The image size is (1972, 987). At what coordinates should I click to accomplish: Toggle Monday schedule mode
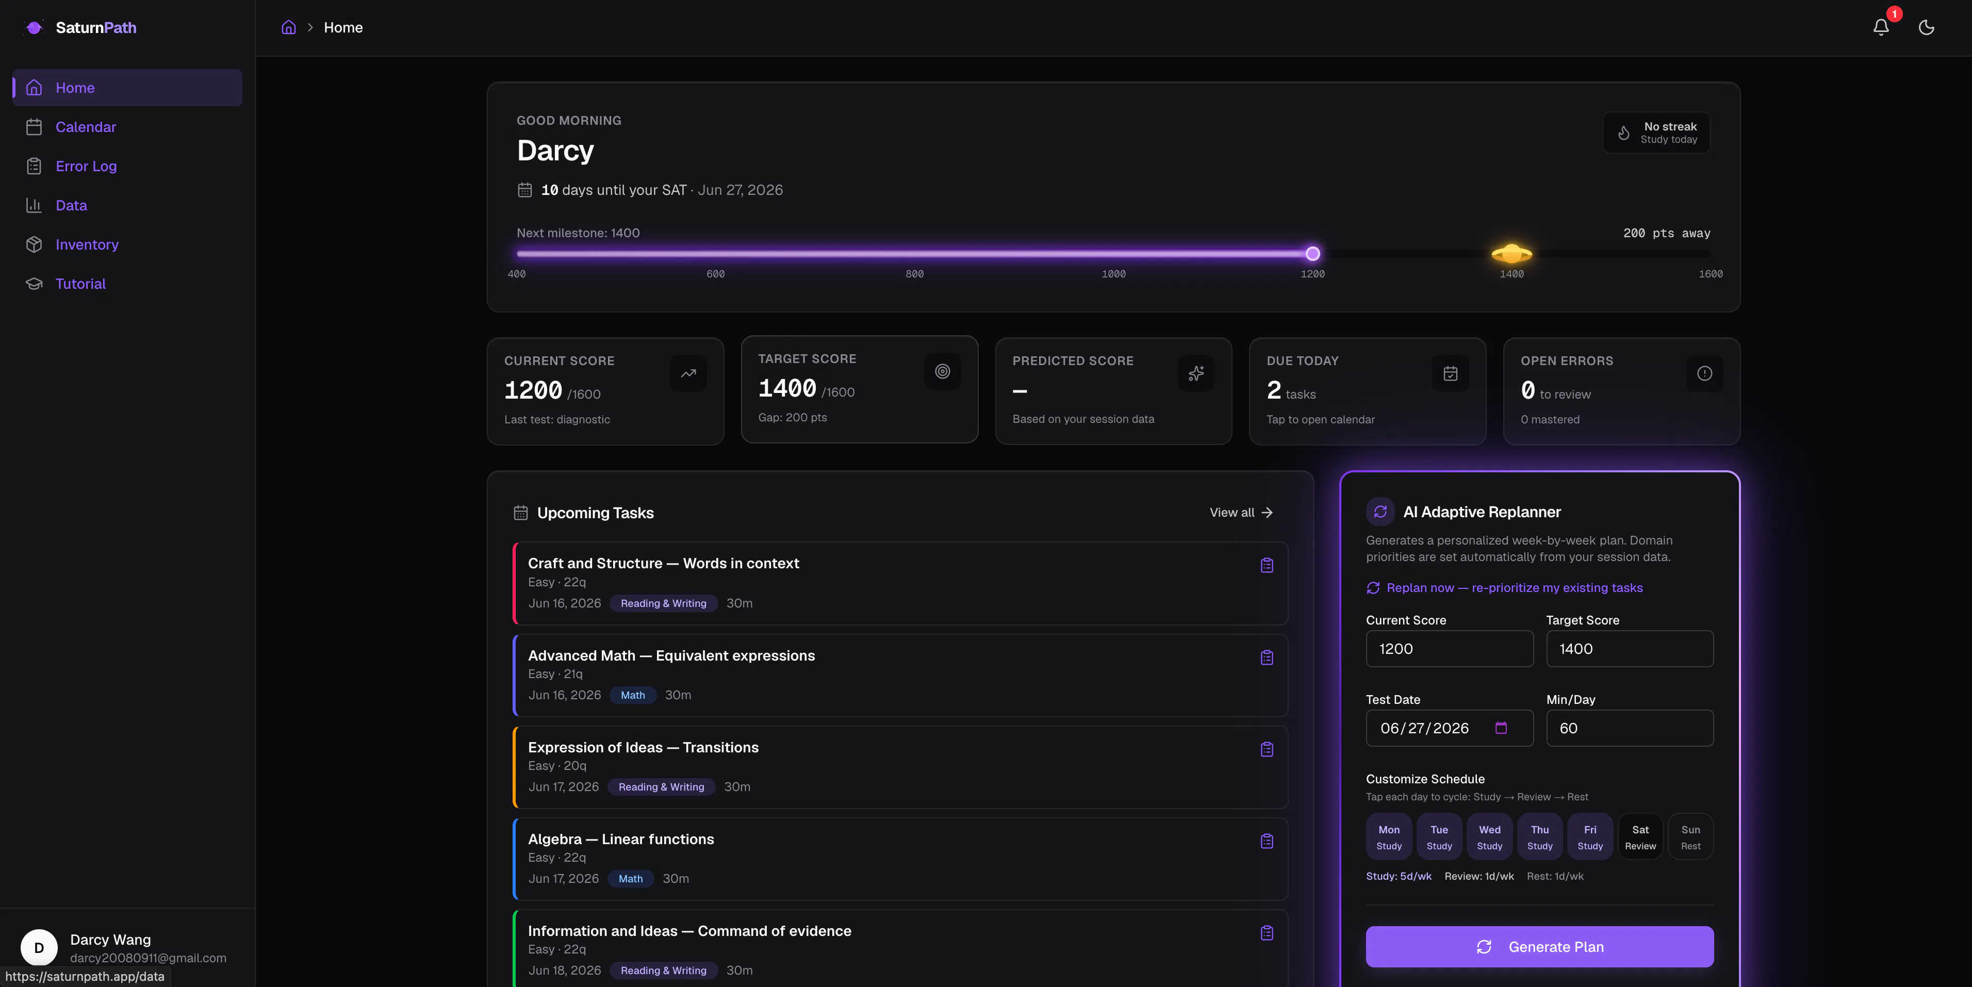pos(1389,837)
